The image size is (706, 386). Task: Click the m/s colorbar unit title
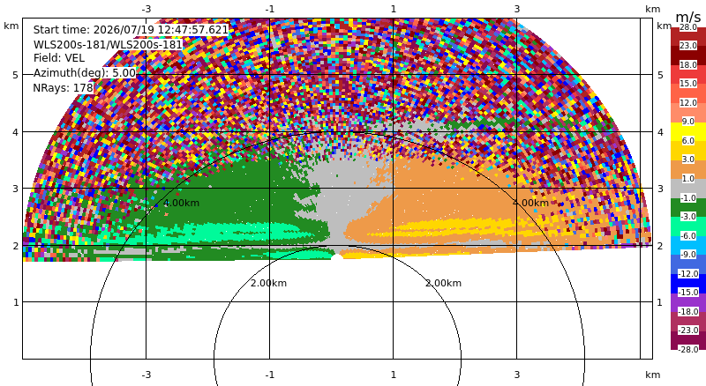688,17
